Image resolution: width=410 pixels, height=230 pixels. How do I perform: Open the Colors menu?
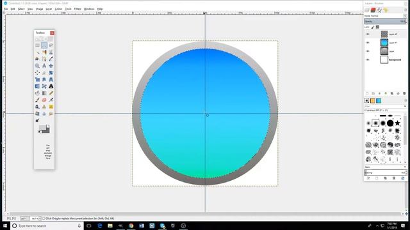[58, 9]
